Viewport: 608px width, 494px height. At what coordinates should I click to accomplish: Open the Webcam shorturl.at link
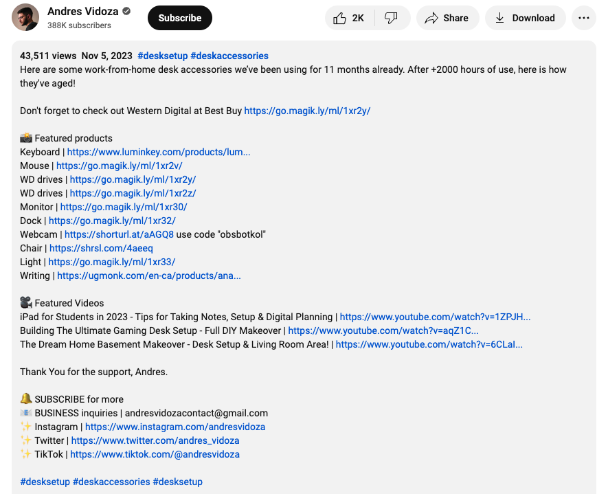119,234
